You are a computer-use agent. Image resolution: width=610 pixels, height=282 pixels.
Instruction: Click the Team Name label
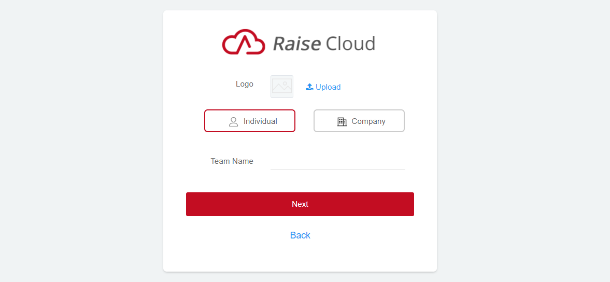(x=232, y=161)
